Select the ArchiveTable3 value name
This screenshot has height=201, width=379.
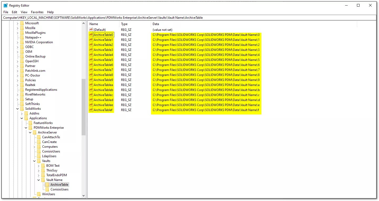click(x=103, y=50)
